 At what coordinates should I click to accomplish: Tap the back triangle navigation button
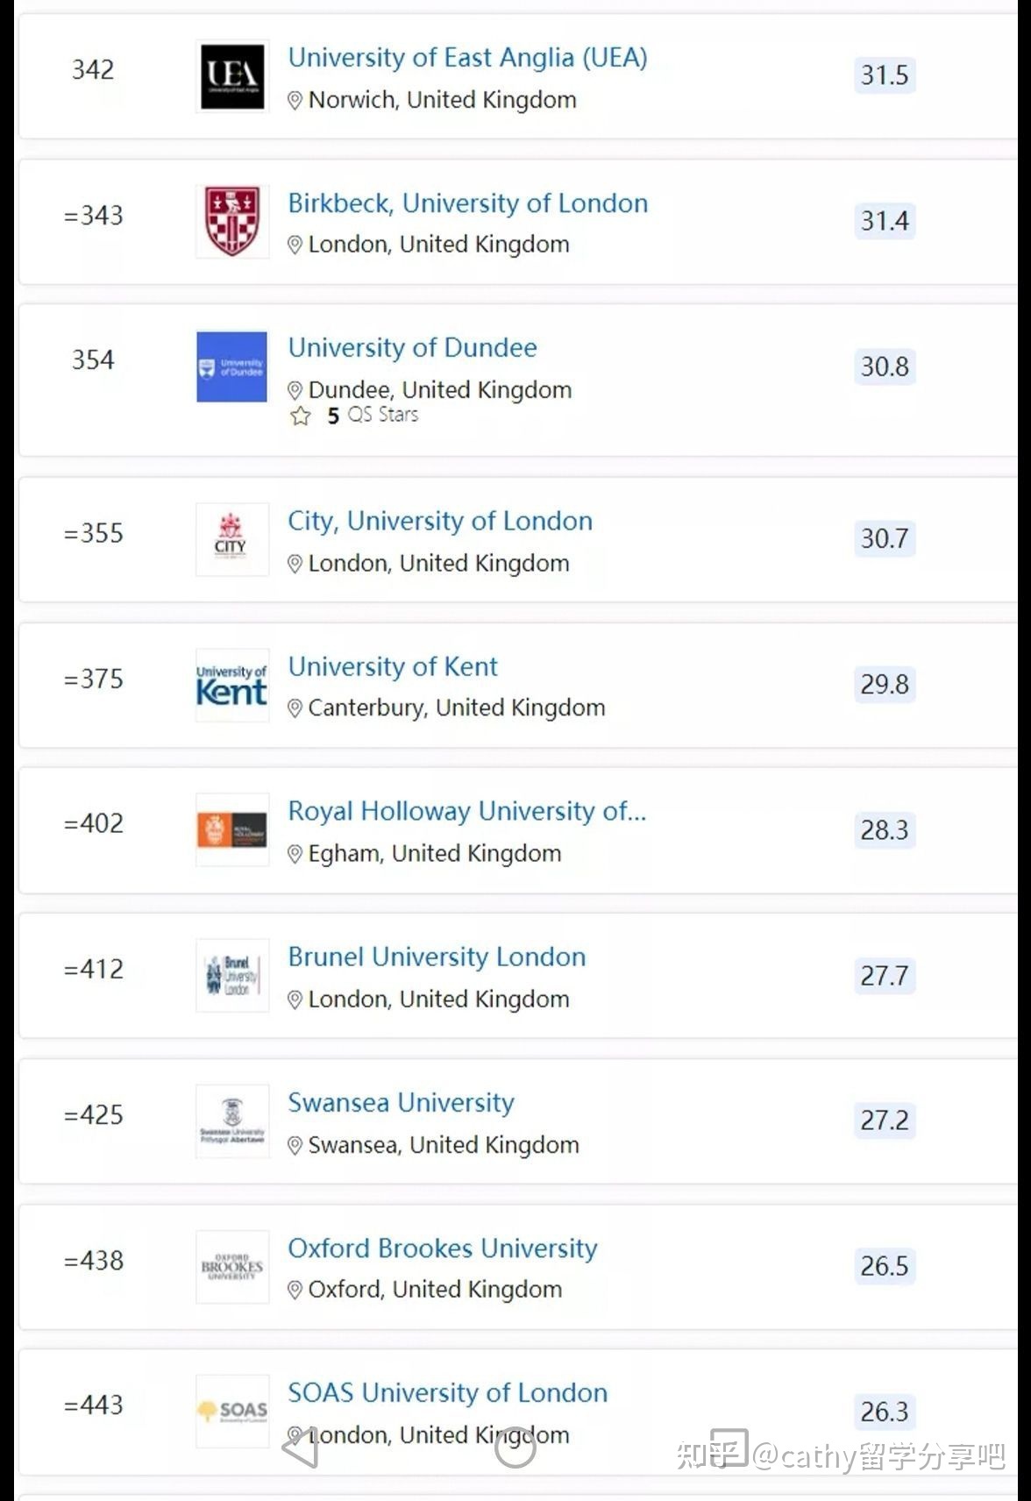[x=301, y=1448]
